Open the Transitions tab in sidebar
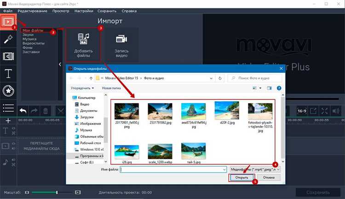345x199 pixels. pyautogui.click(x=8, y=56)
